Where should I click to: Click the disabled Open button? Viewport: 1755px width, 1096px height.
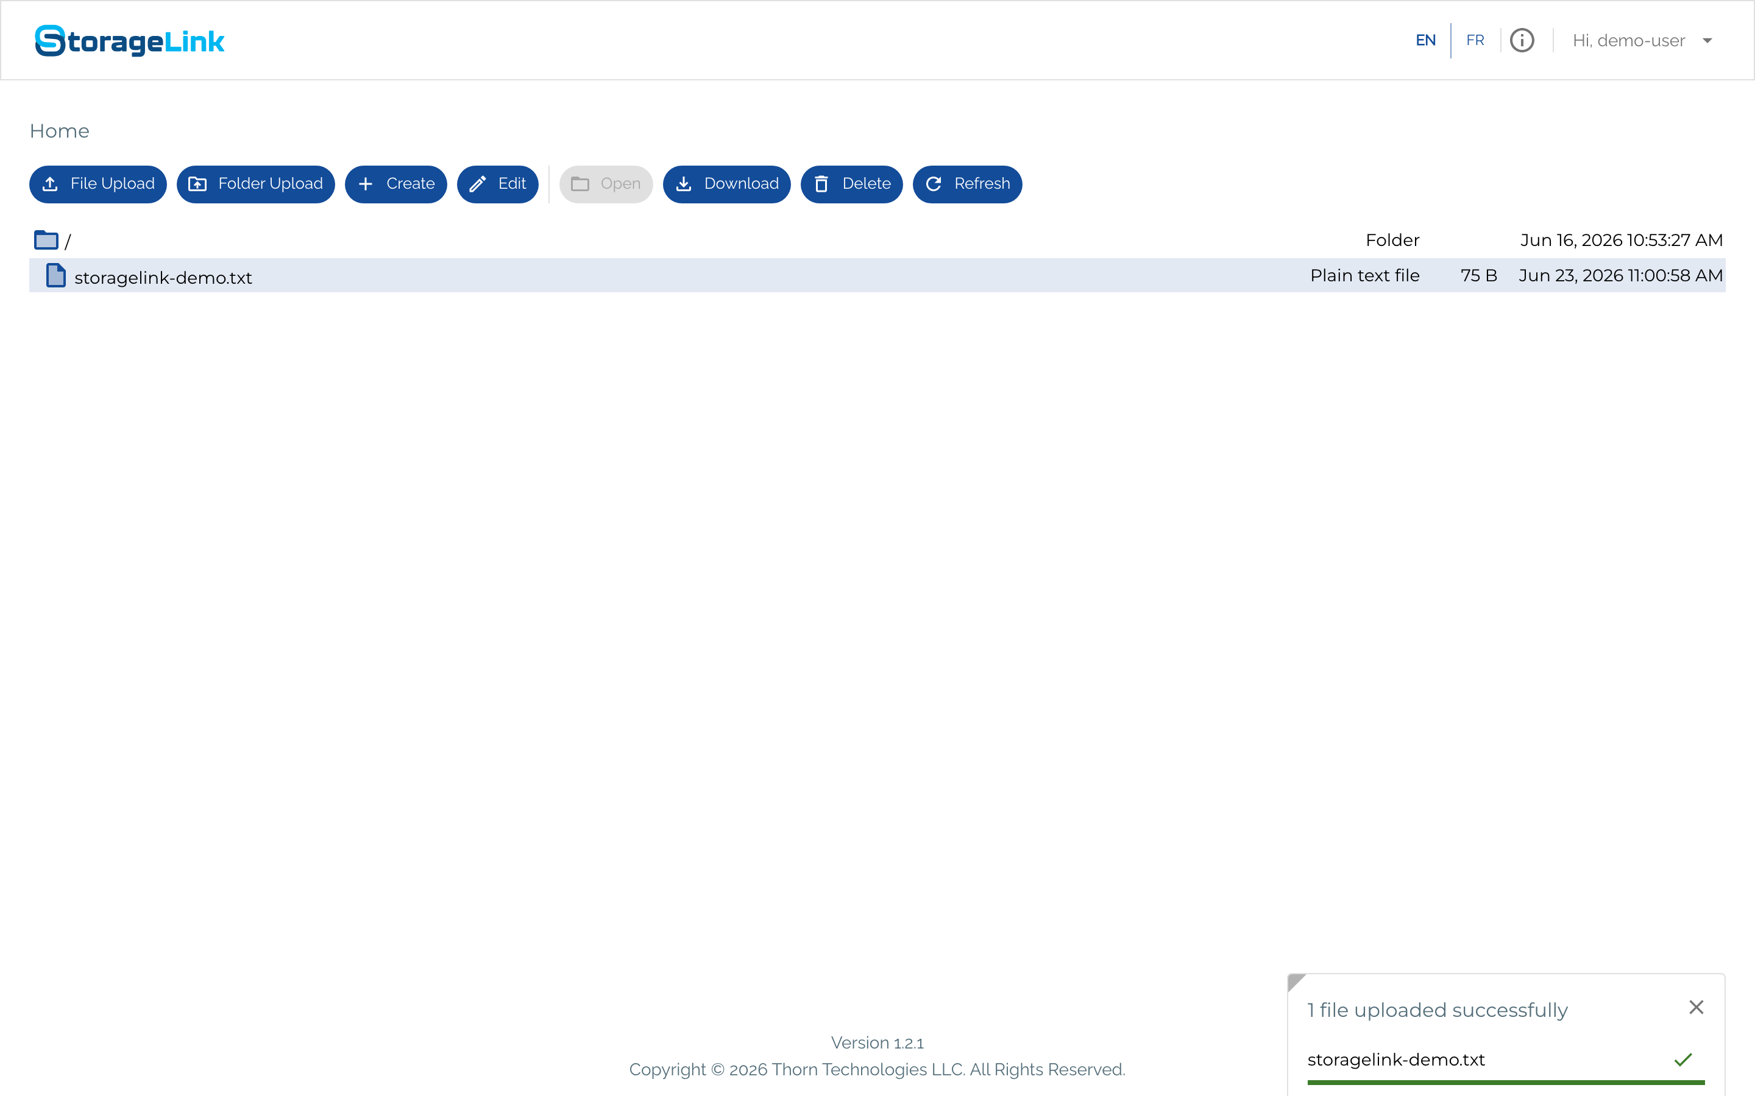coord(606,184)
